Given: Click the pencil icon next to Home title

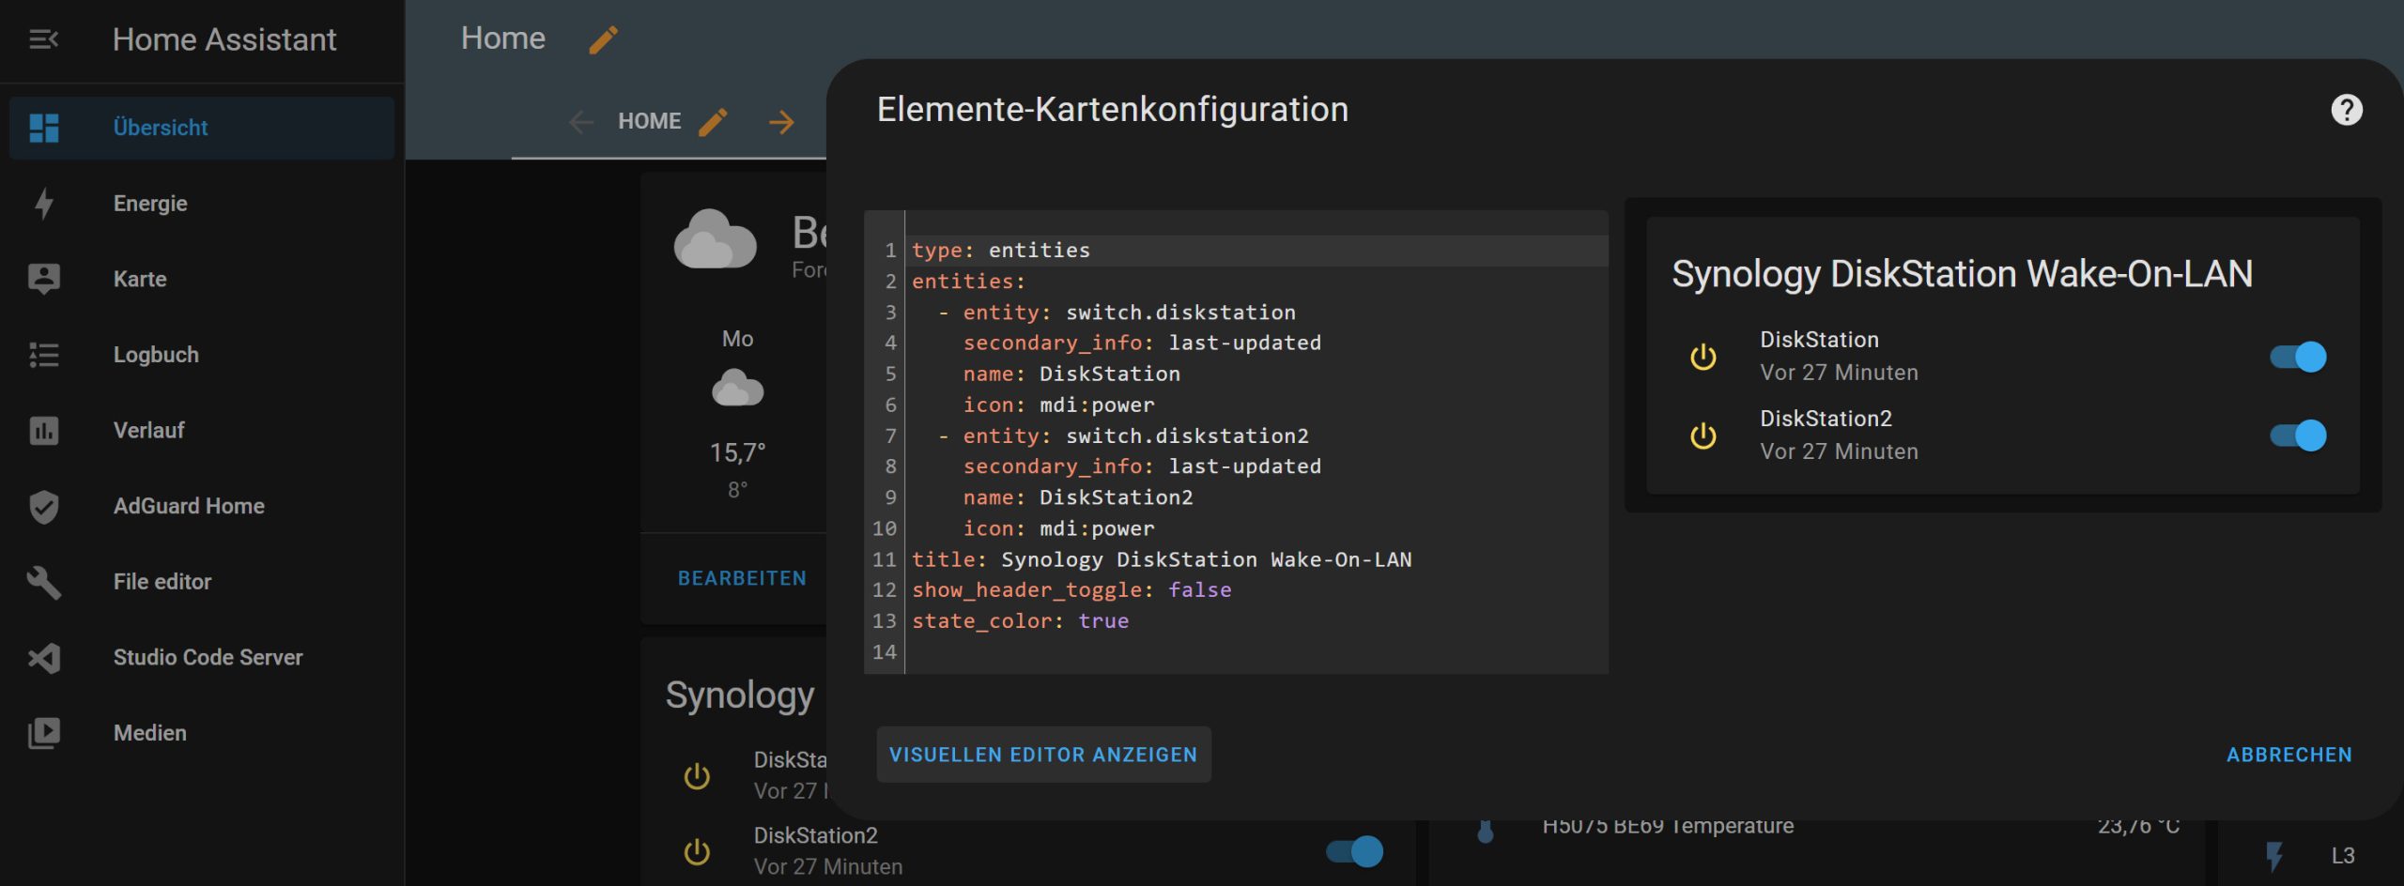Looking at the screenshot, I should click(603, 39).
